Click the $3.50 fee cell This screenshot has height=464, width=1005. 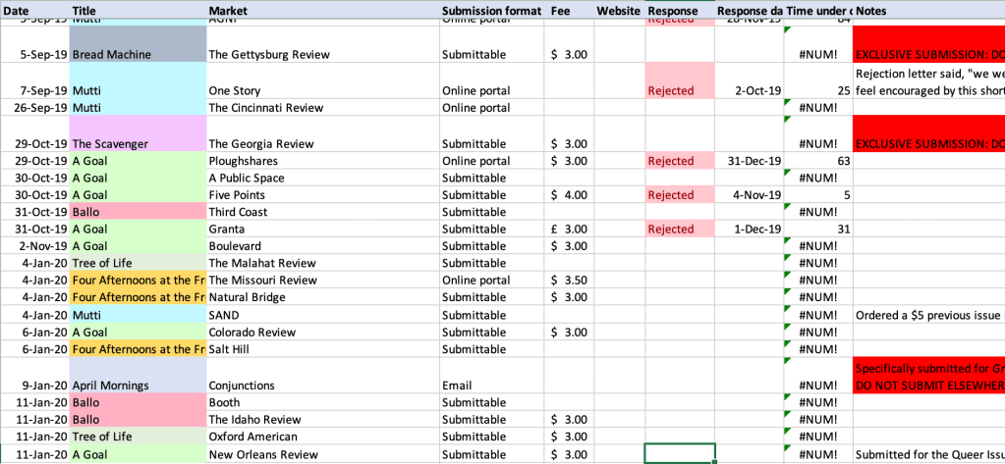(x=571, y=280)
